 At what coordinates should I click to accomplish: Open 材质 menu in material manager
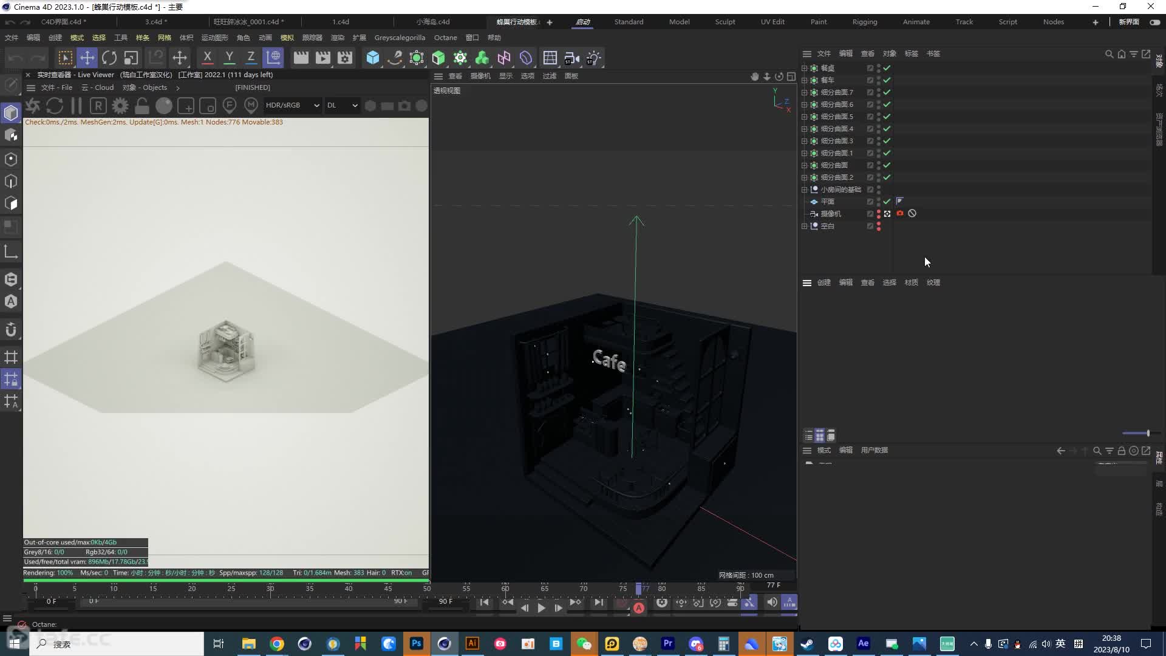click(911, 282)
